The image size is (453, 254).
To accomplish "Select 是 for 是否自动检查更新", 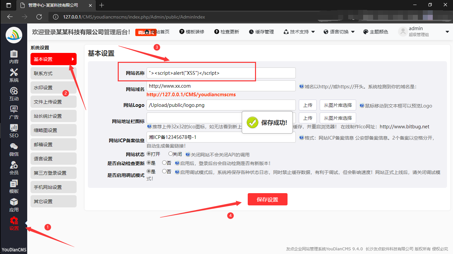I will click(x=149, y=163).
